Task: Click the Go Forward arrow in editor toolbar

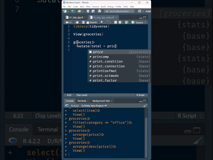Action: pyautogui.click(x=71, y=22)
